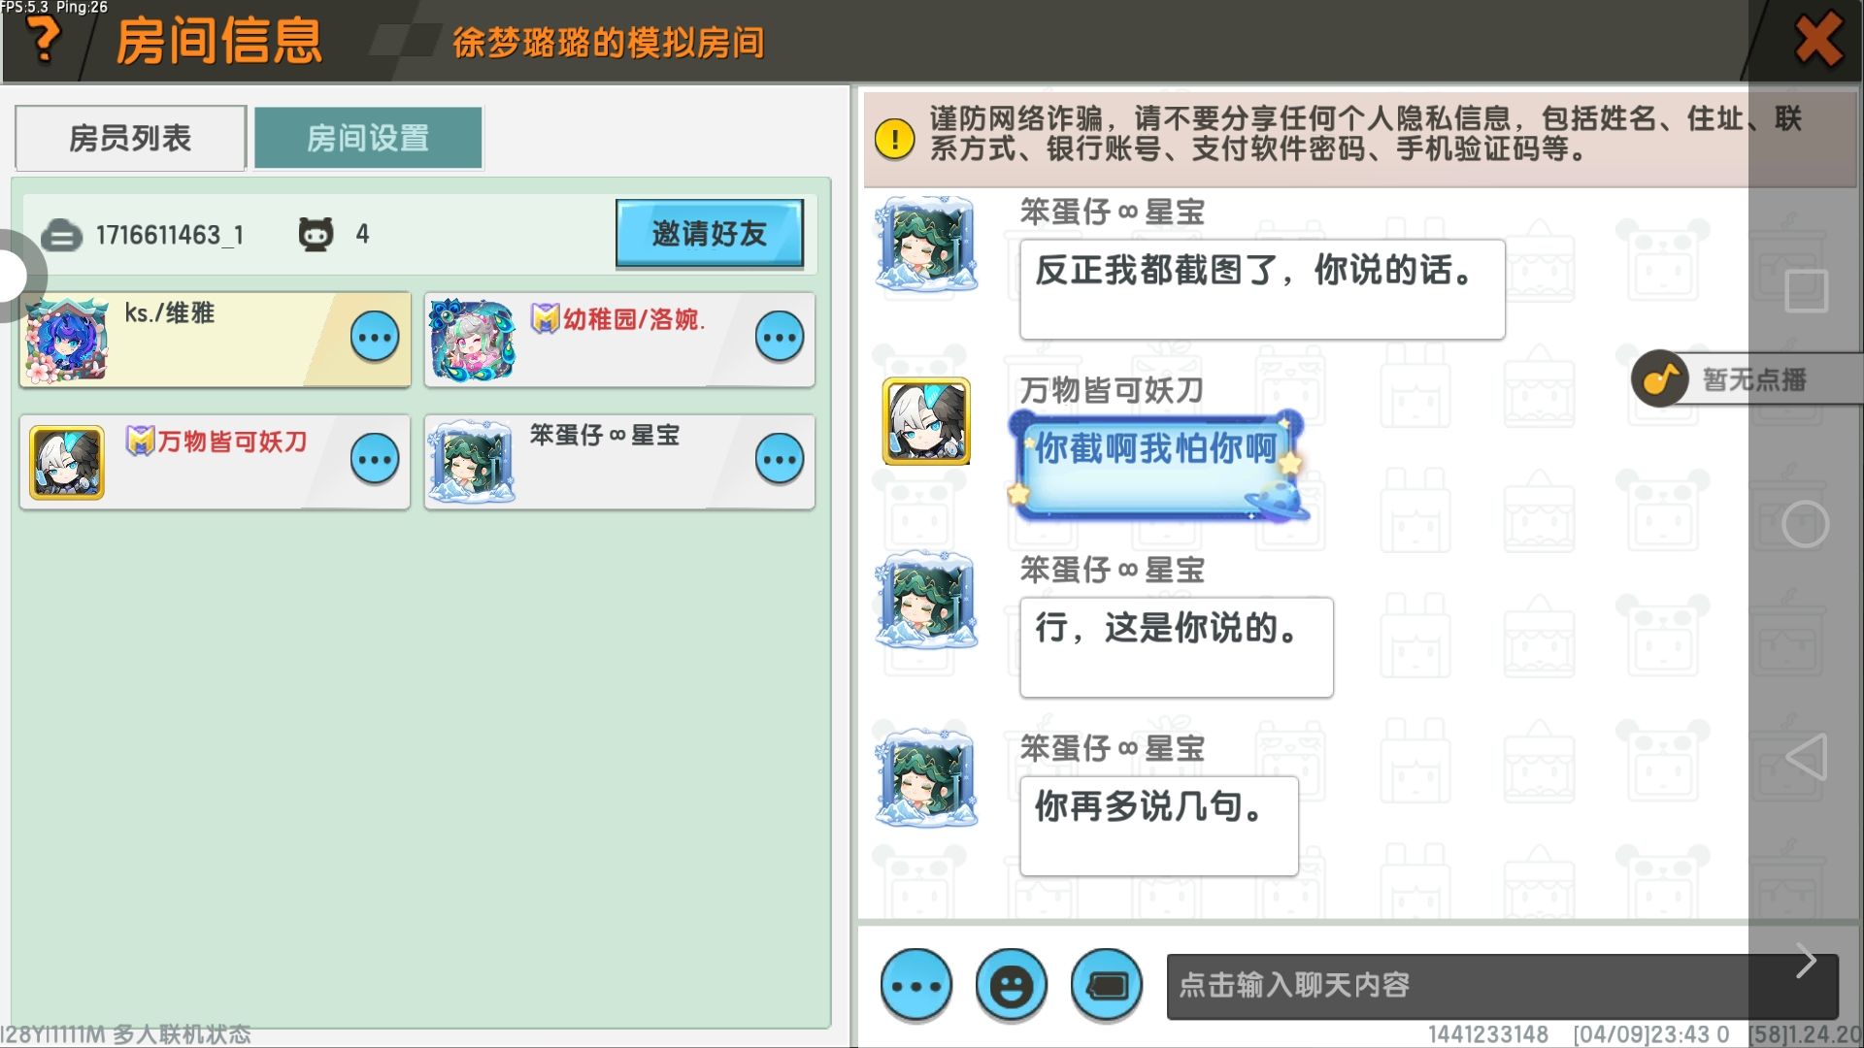Click the chat bubble style icon
Image resolution: width=1864 pixels, height=1048 pixels.
[1106, 986]
